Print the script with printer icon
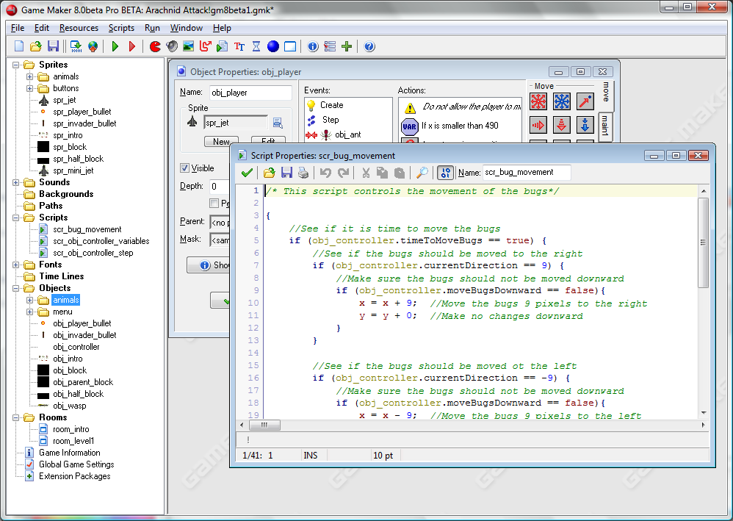 303,173
